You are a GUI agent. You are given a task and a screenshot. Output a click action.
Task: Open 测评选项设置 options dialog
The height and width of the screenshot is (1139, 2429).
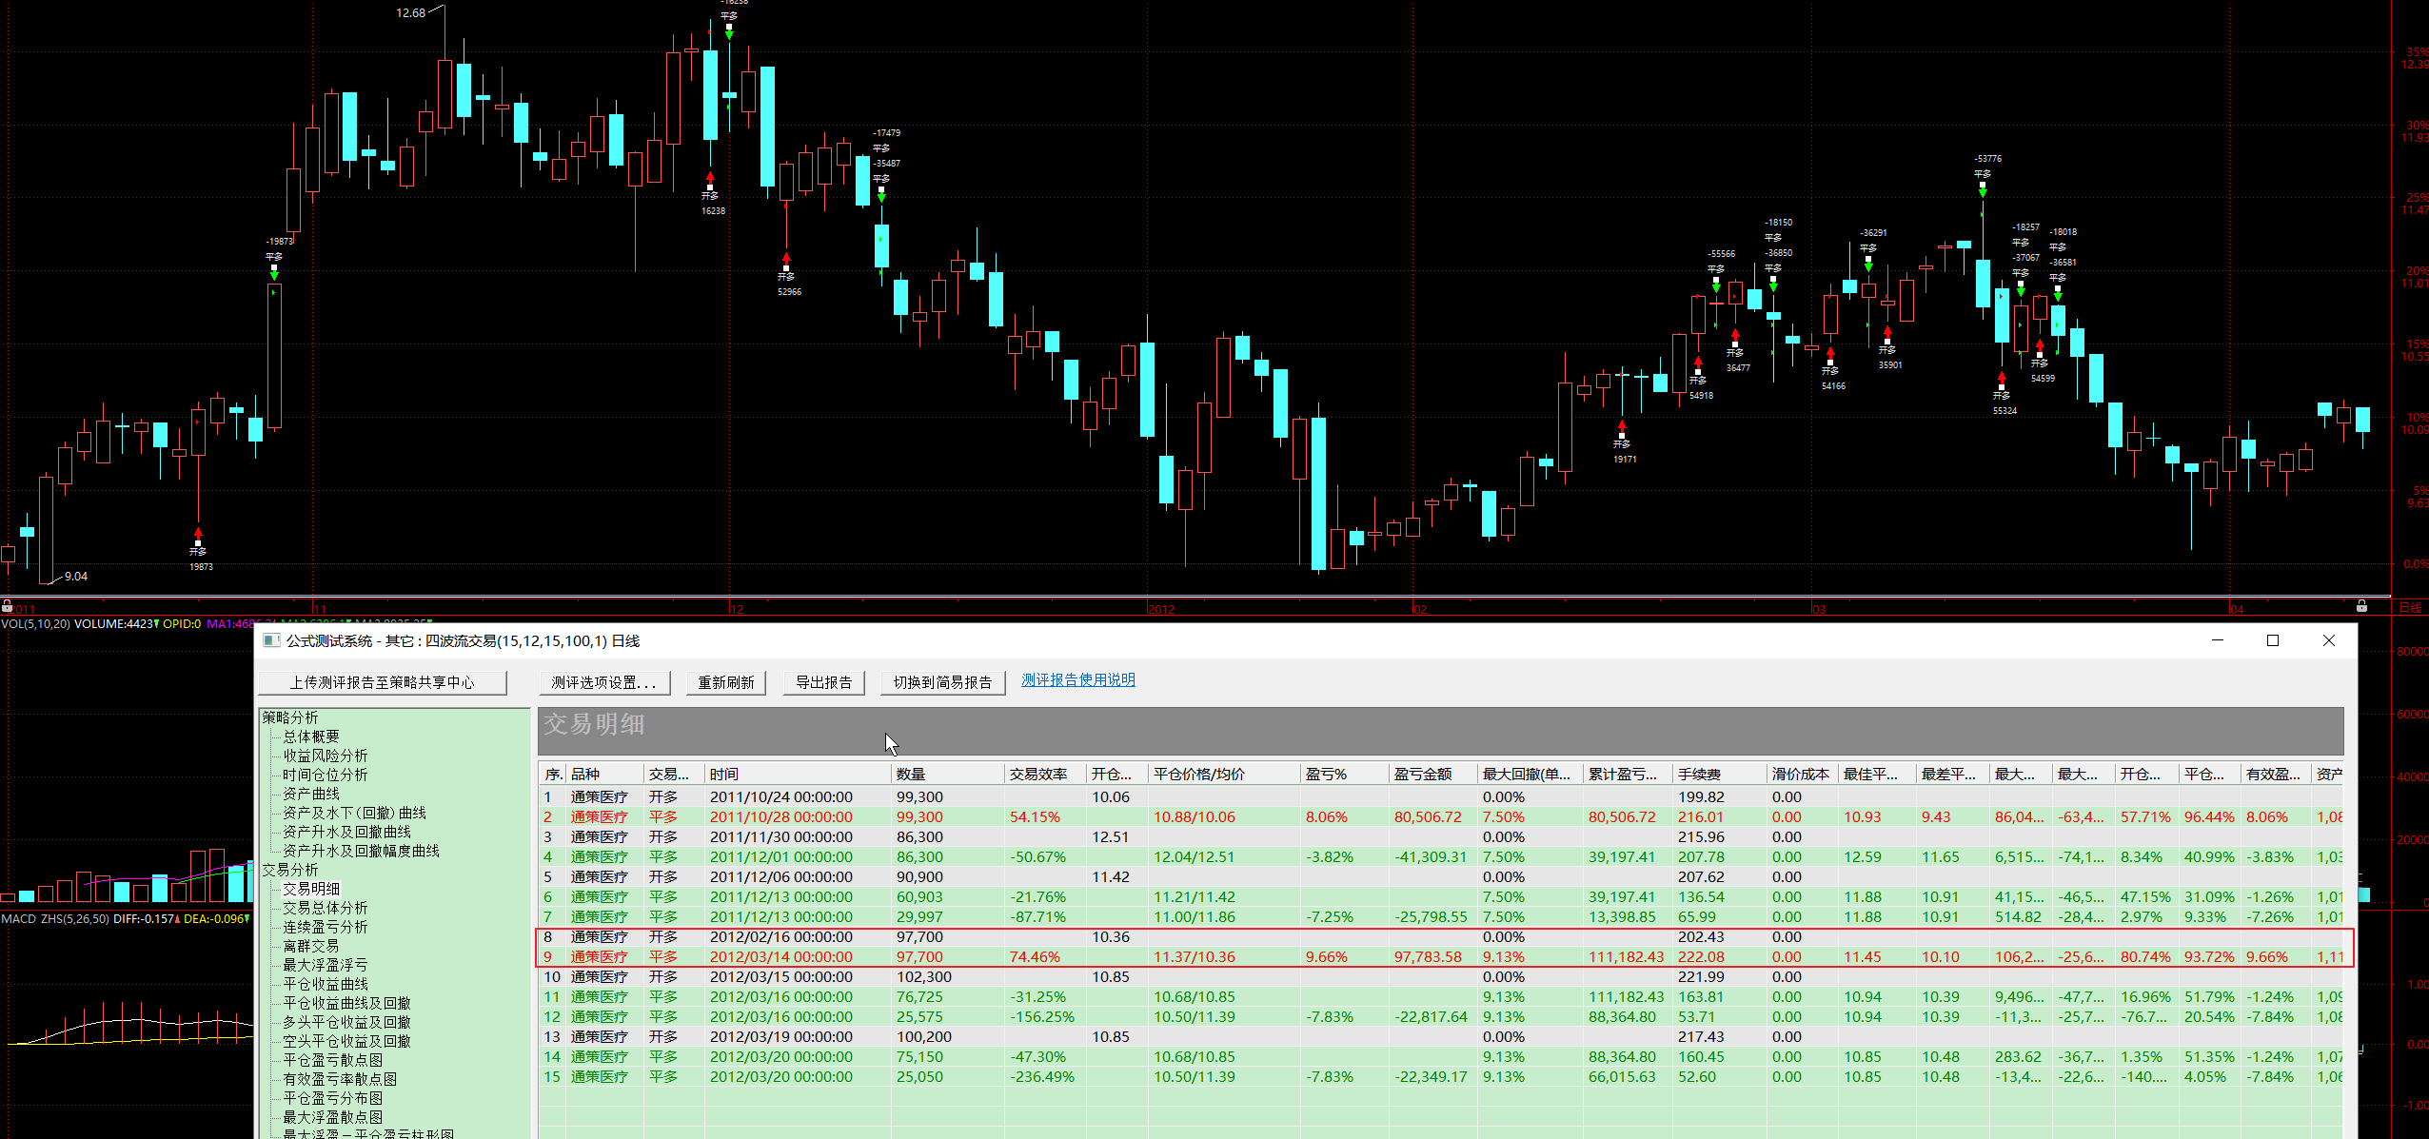point(604,682)
